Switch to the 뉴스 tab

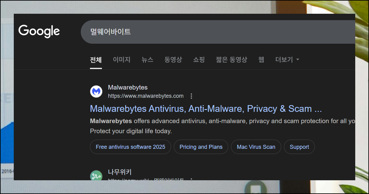(147, 60)
